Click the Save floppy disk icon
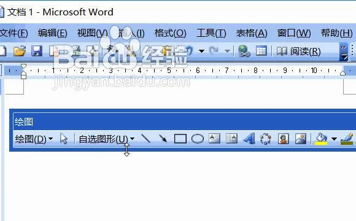This screenshot has height=221, width=356. (37, 51)
